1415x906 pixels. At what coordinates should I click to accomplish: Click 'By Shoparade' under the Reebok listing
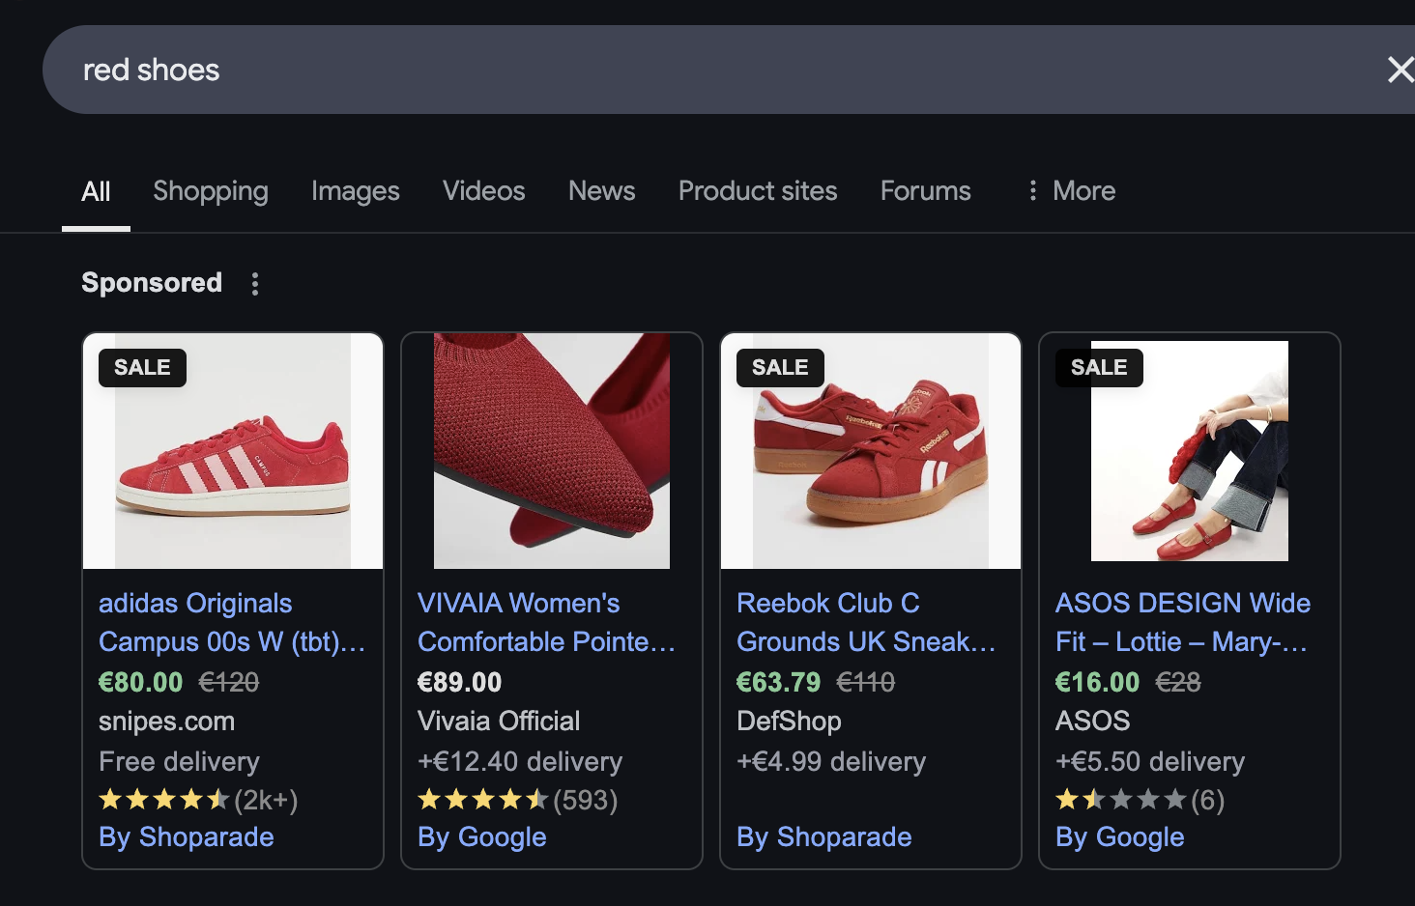[824, 836]
